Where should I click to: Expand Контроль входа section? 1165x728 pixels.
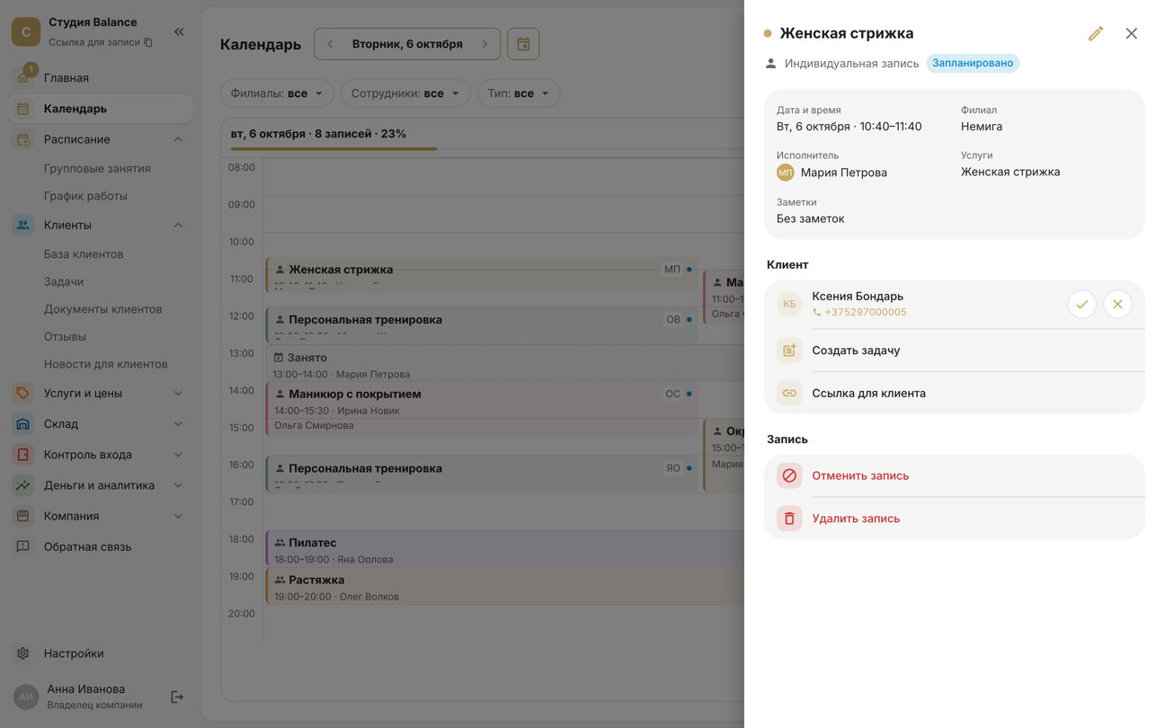pos(178,455)
